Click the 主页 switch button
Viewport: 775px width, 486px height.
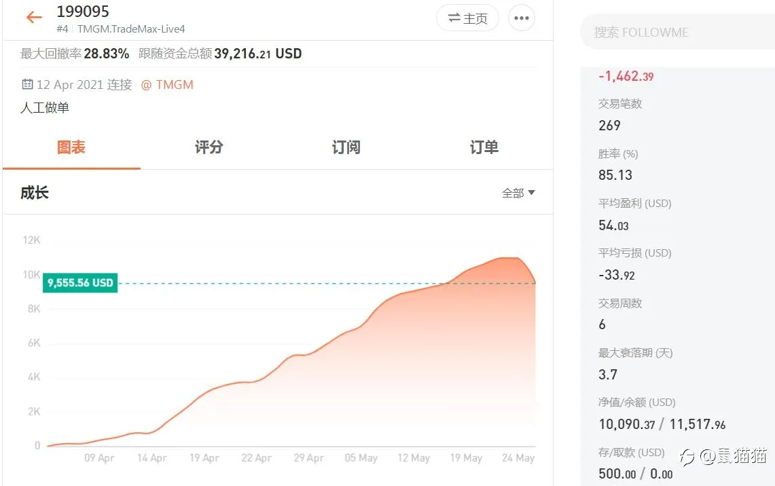[x=467, y=18]
